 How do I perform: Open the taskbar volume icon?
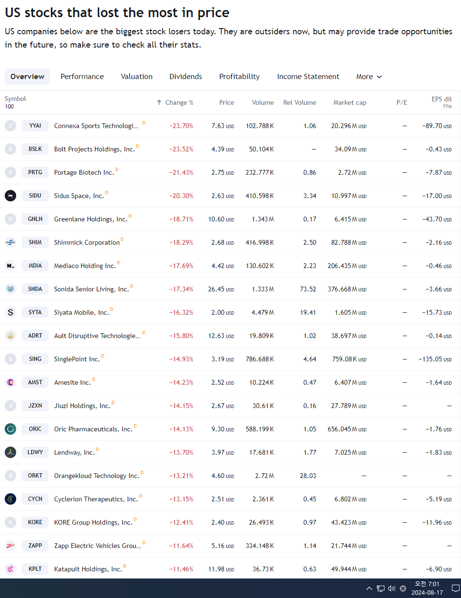coord(392,588)
